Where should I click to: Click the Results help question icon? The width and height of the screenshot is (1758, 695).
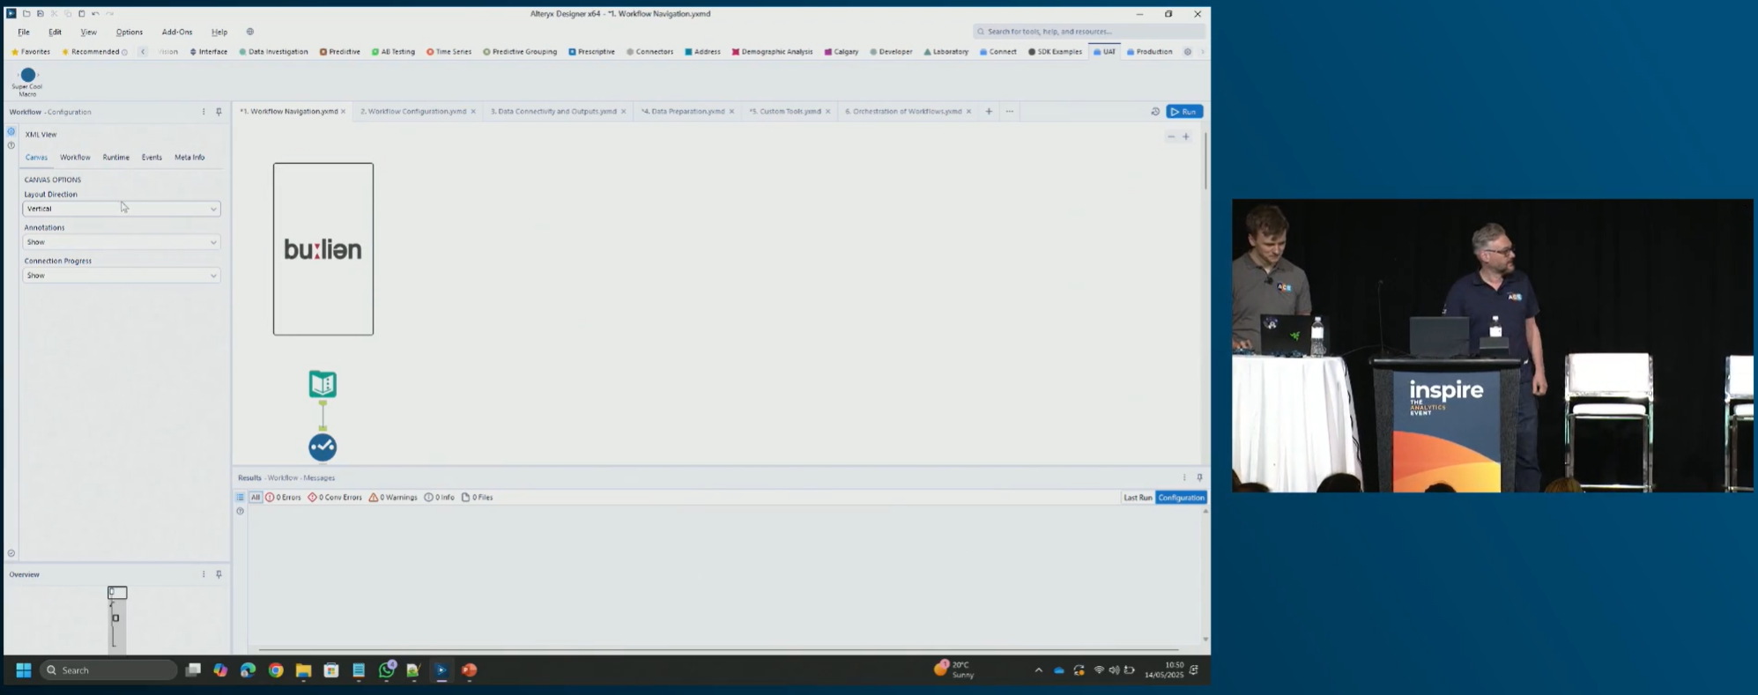pyautogui.click(x=240, y=511)
